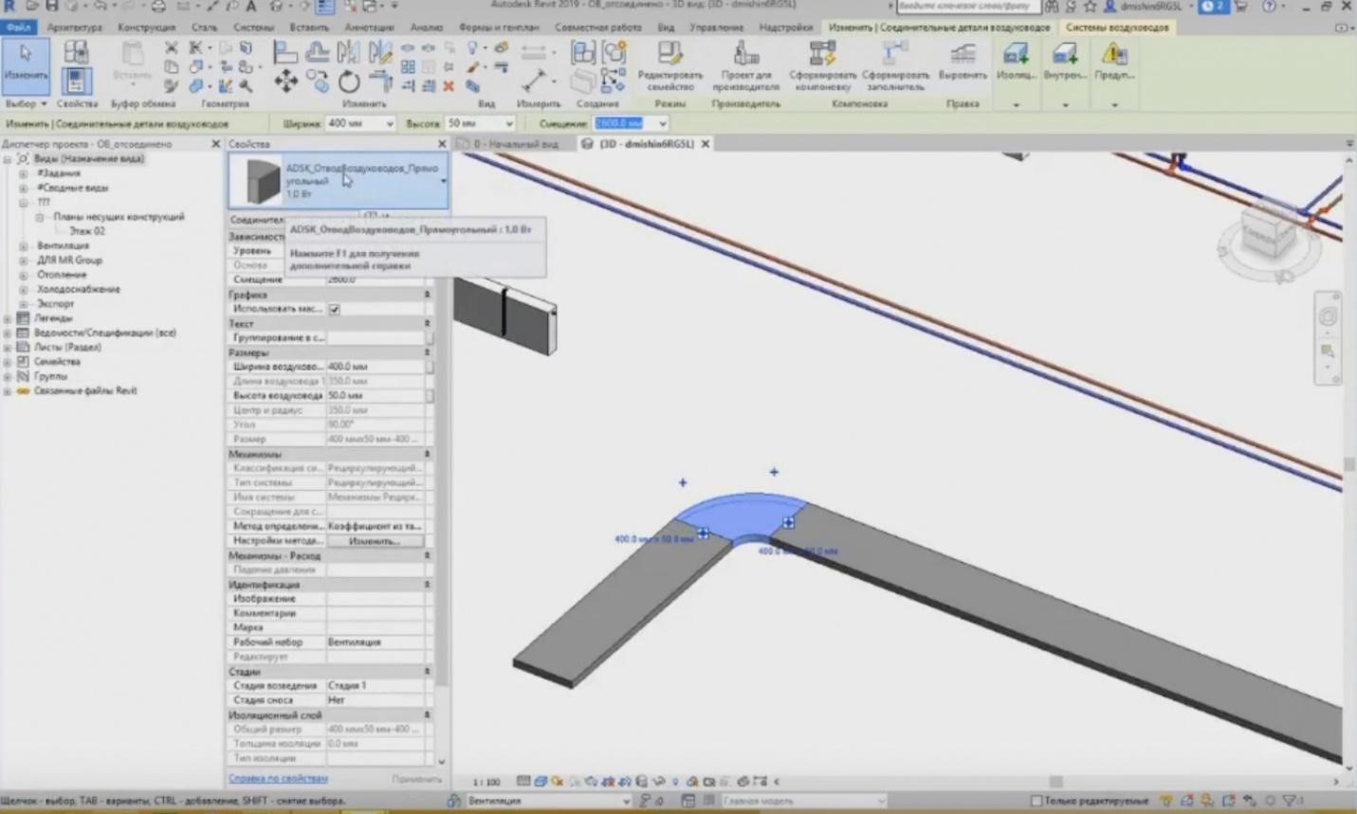
Task: Click the Выровнять justify icon
Action: pos(963,61)
